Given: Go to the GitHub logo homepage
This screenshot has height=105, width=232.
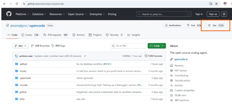Looking at the screenshot, I should coord(9,14).
